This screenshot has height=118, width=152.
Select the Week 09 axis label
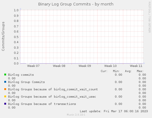pyautogui.click(x=85, y=66)
